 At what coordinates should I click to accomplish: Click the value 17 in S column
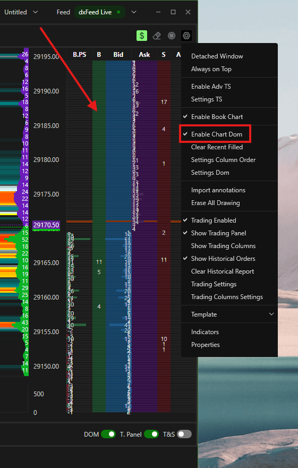(164, 102)
